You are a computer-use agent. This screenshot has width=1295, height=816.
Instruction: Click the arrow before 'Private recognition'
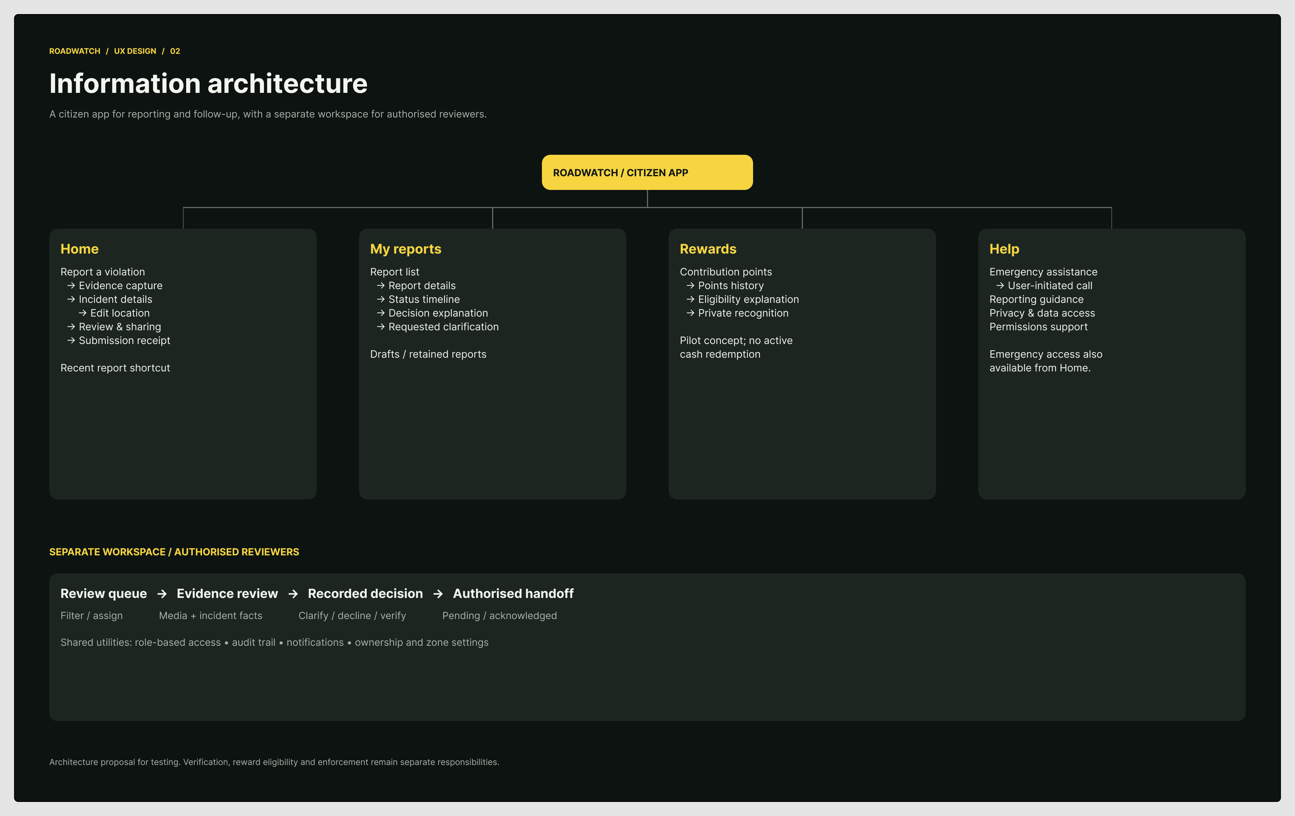point(690,313)
